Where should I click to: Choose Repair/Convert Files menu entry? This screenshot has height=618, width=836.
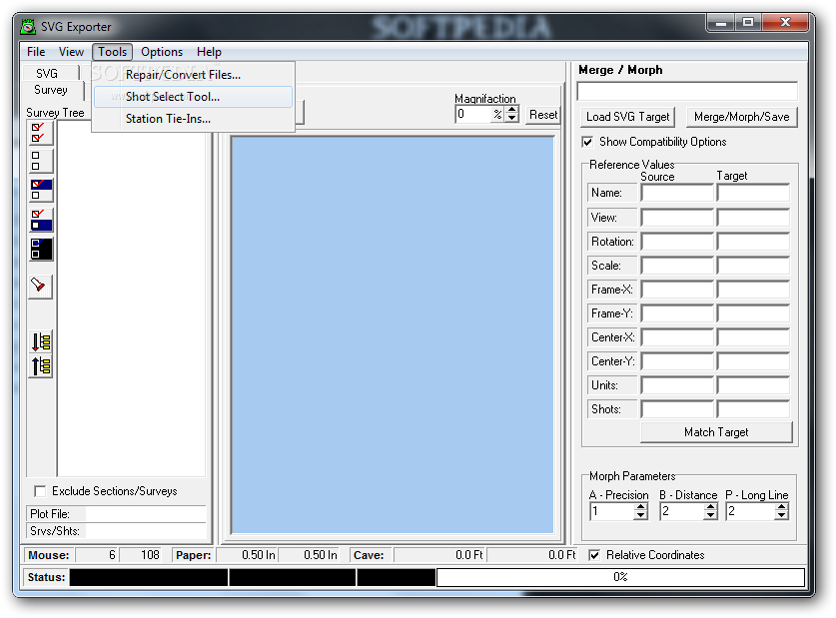[193, 75]
